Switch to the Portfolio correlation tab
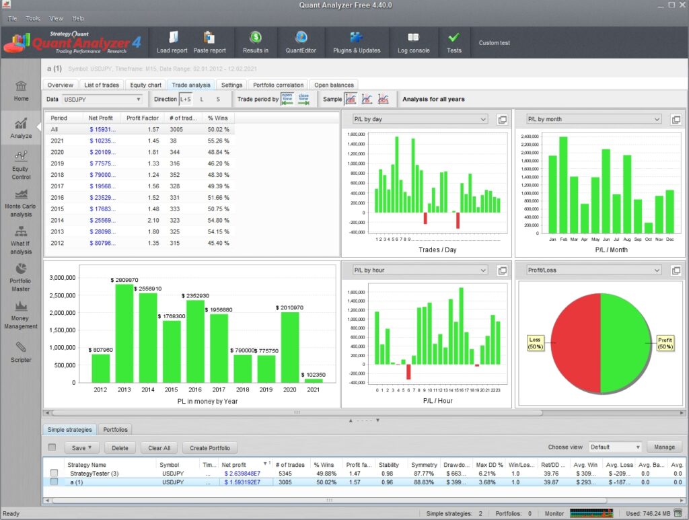 278,85
